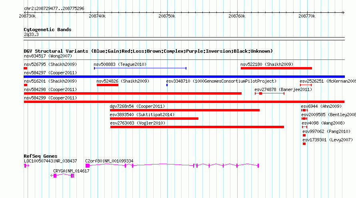The image size is (356, 198).
Task: Select the LOC100507443|NR_038437 gene label
Action: pos(50,161)
